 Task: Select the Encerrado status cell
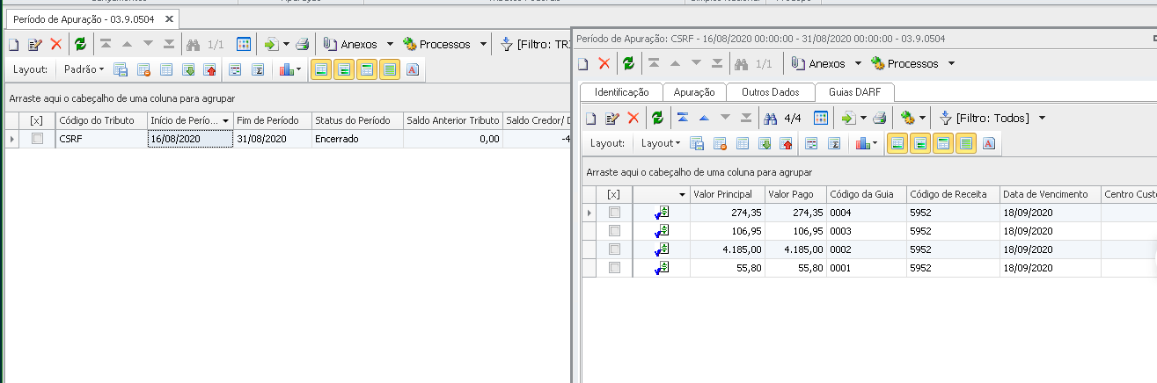tap(358, 139)
